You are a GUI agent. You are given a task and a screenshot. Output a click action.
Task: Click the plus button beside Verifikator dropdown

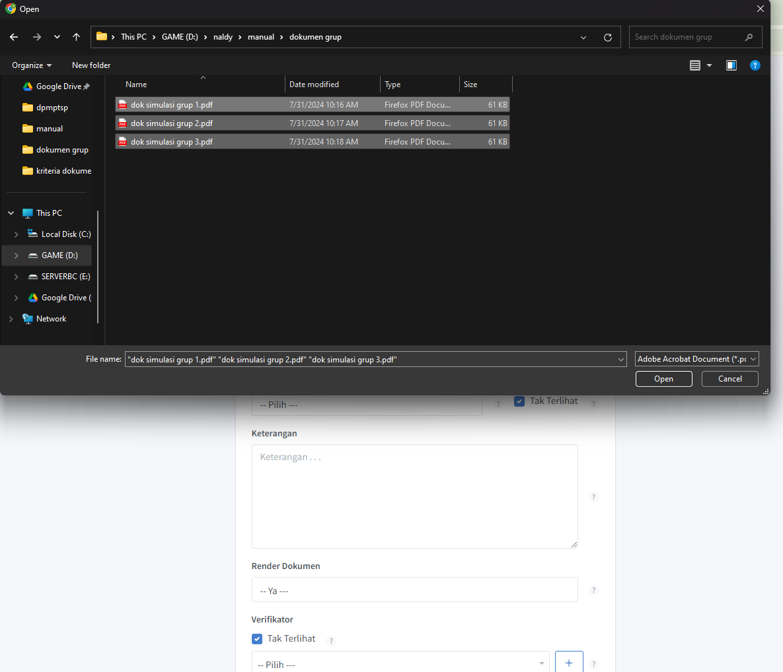point(569,662)
